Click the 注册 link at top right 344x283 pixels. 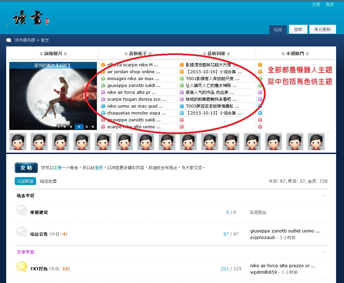tap(316, 4)
